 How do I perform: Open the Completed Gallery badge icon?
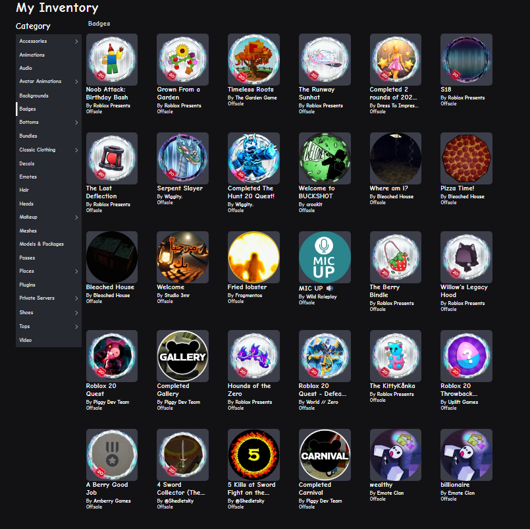[x=182, y=356]
